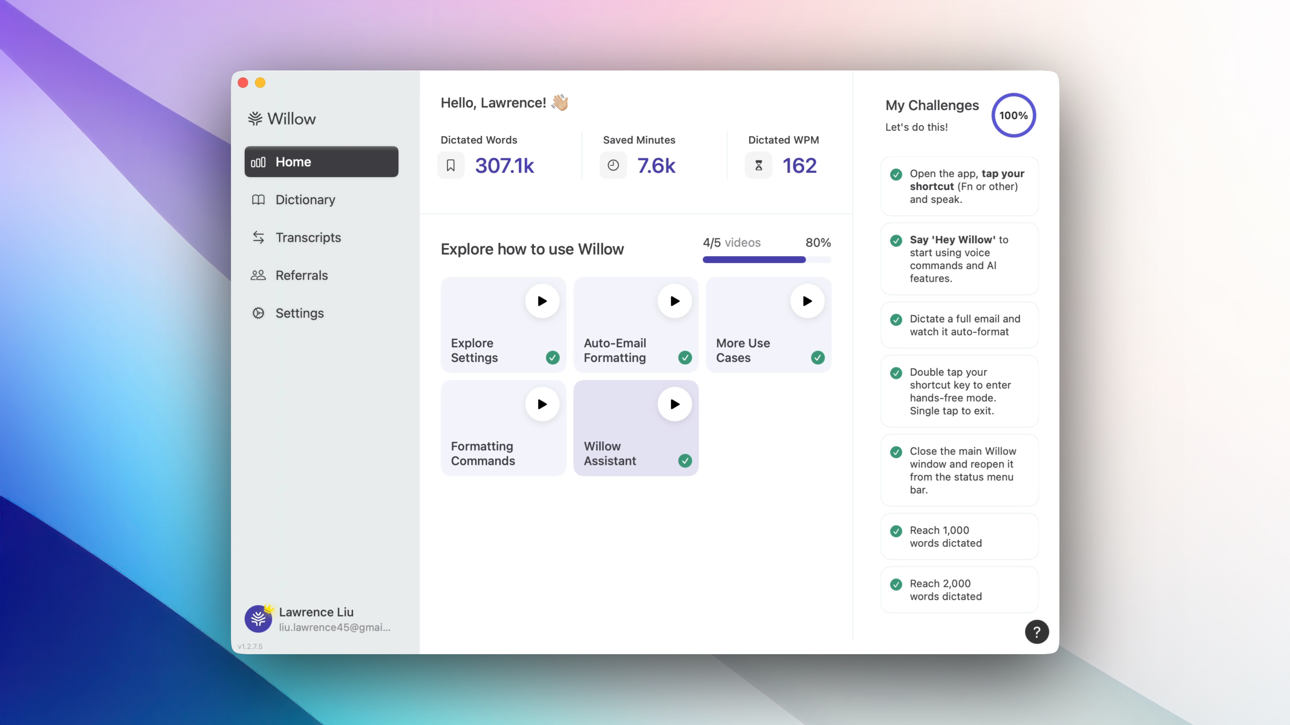Click the 'My Challenges' heading
Image resolution: width=1290 pixels, height=725 pixels.
click(932, 105)
